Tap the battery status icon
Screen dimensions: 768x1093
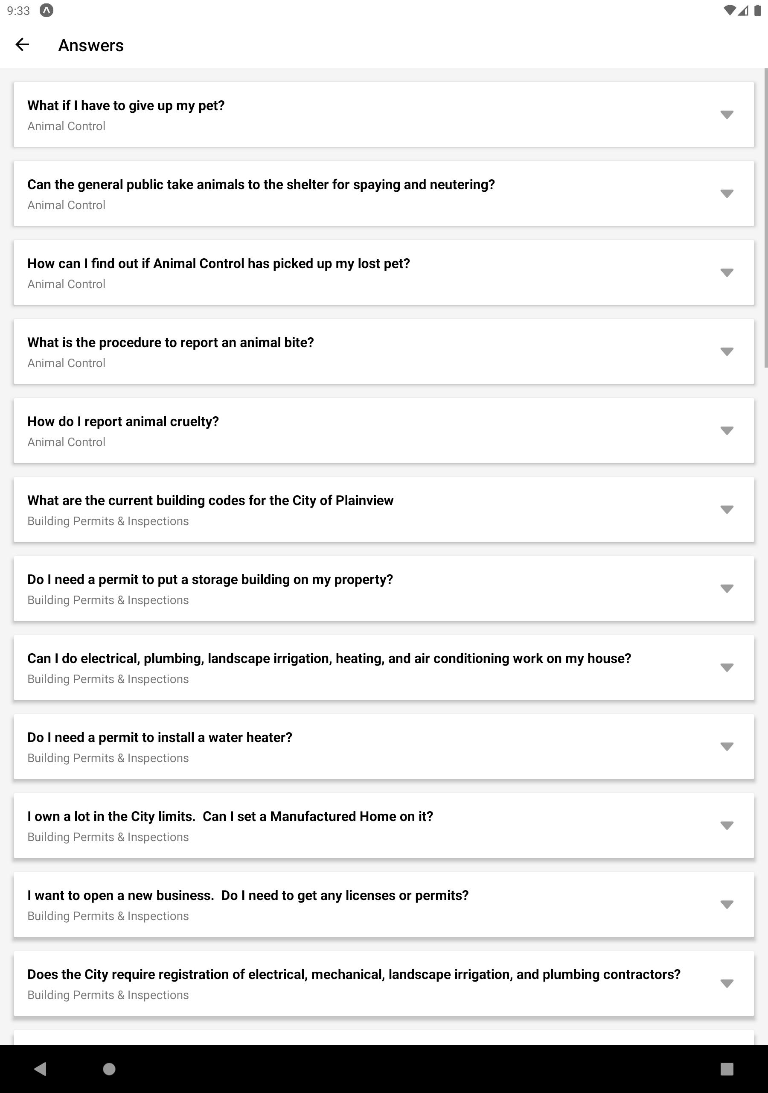click(757, 11)
